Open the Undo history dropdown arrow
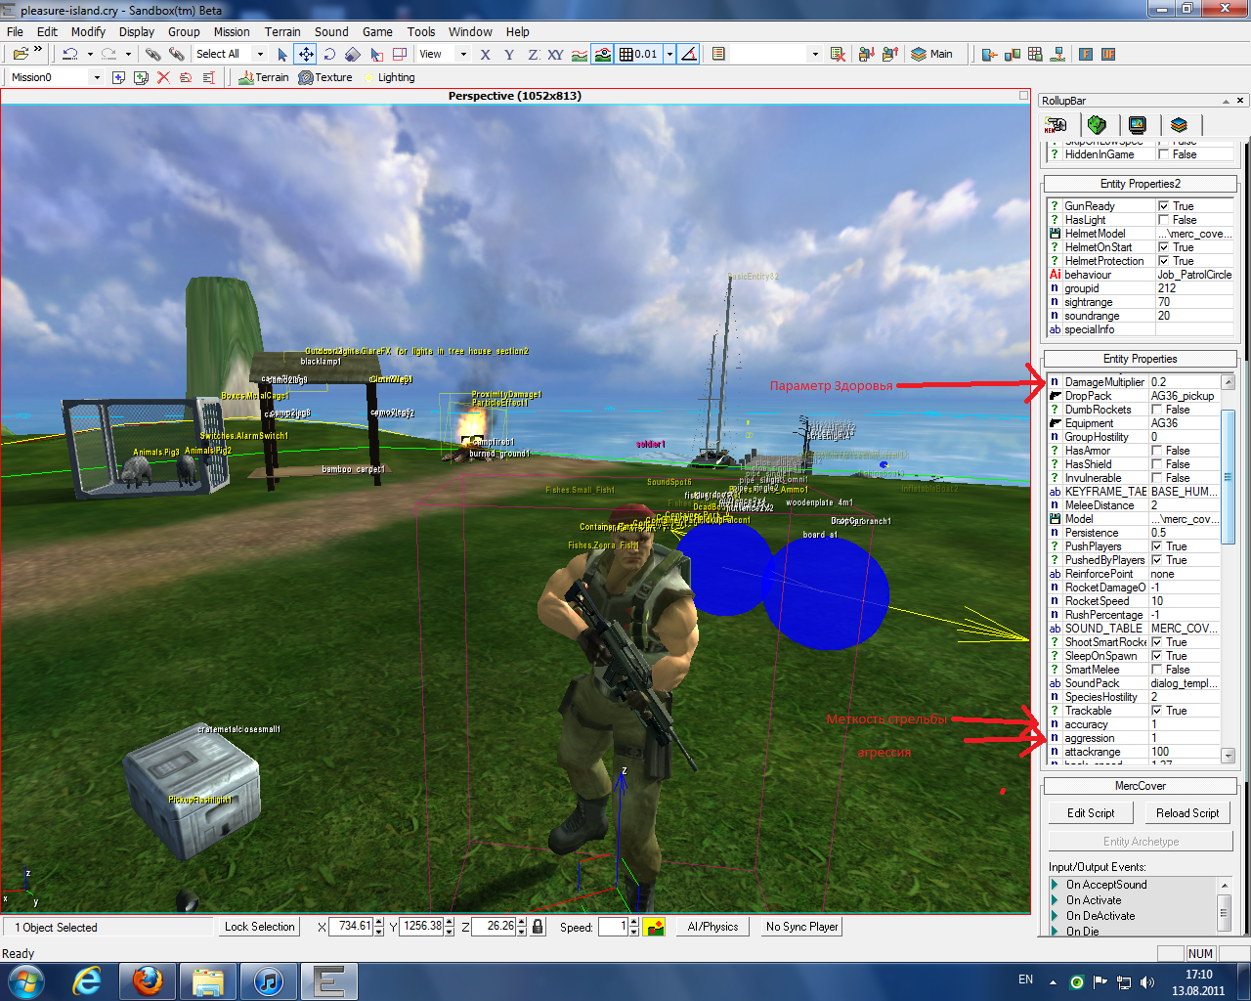This screenshot has width=1251, height=1001. pos(89,54)
